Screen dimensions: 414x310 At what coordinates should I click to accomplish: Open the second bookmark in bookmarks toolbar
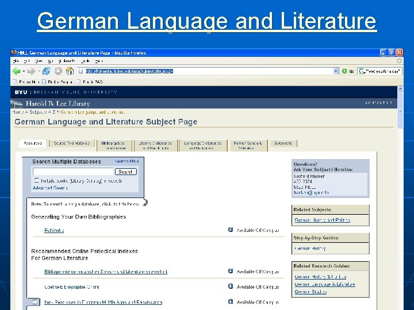(57, 82)
